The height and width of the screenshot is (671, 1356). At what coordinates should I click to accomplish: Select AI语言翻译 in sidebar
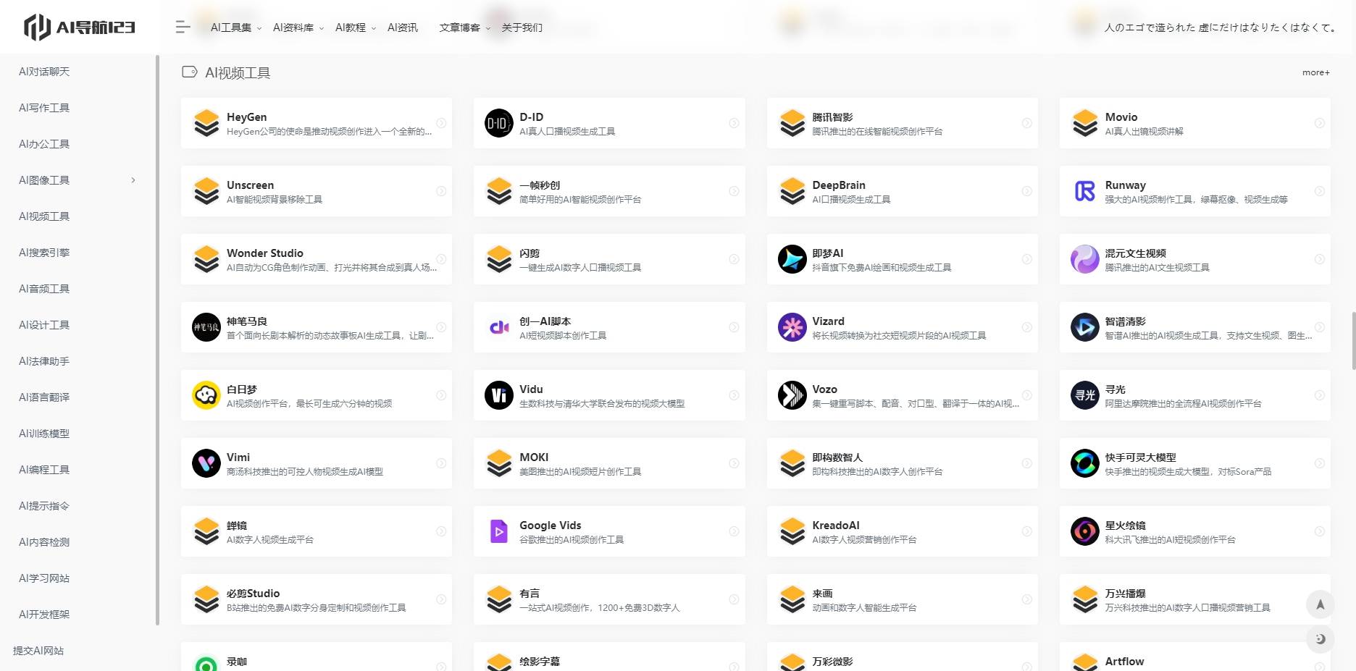44,397
